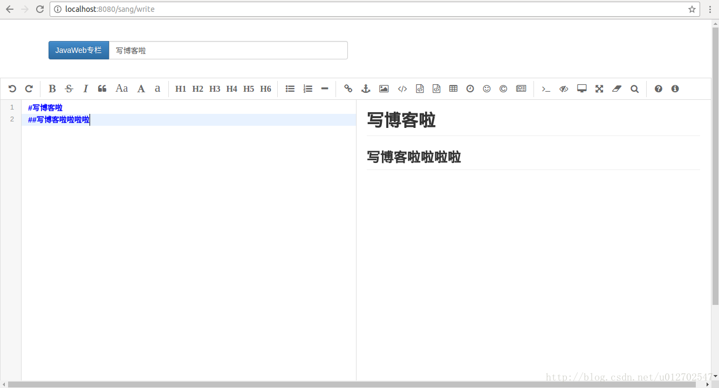Apply strikethrough formatting

click(69, 89)
